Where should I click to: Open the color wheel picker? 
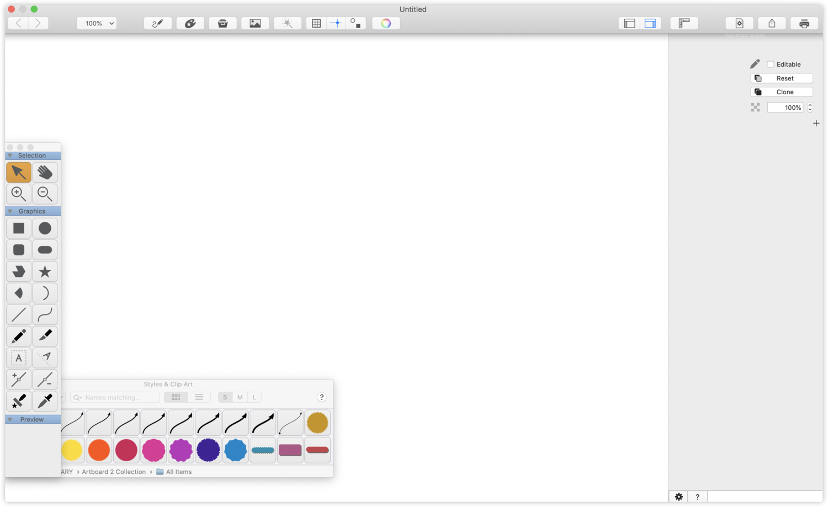coord(386,23)
